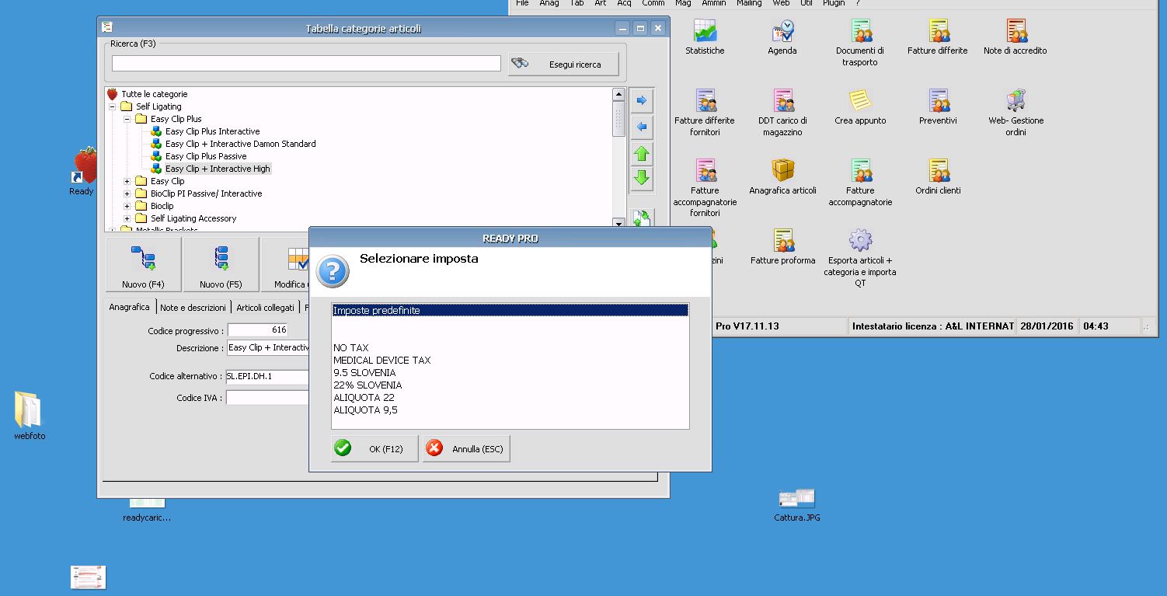Select ALIQUOTA 9,5 entry
The image size is (1167, 596).
pos(510,410)
